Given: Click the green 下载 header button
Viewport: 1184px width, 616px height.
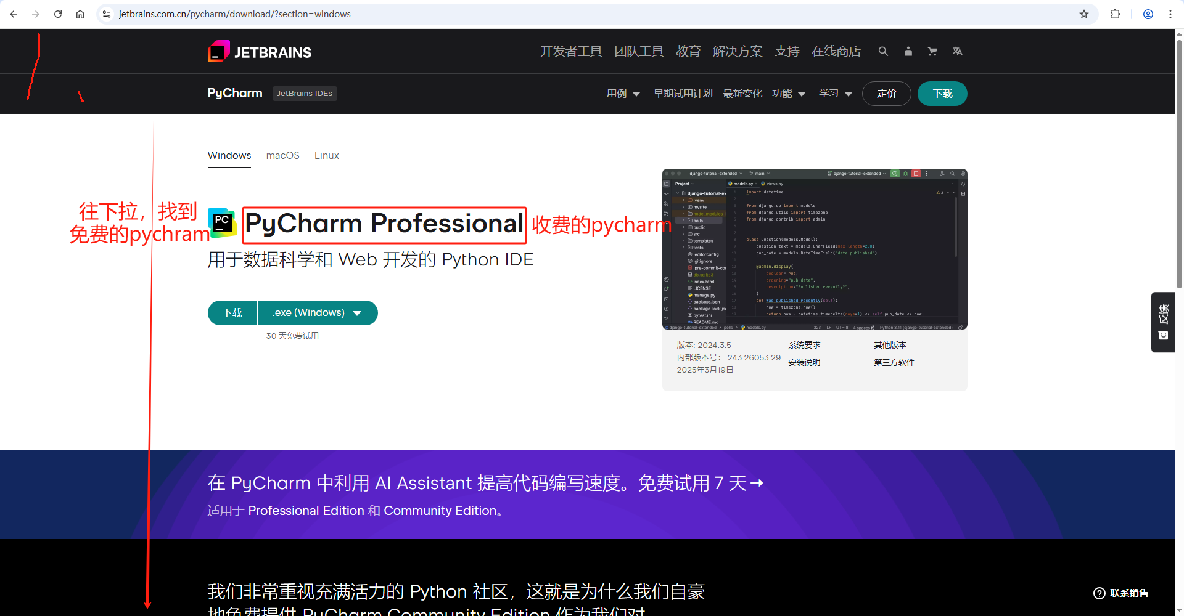Looking at the screenshot, I should click(x=942, y=94).
